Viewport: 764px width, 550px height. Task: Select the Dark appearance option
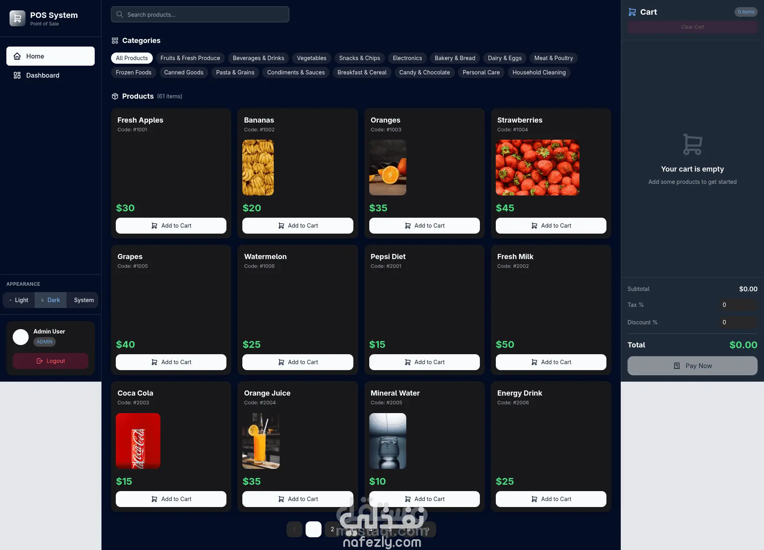[51, 300]
